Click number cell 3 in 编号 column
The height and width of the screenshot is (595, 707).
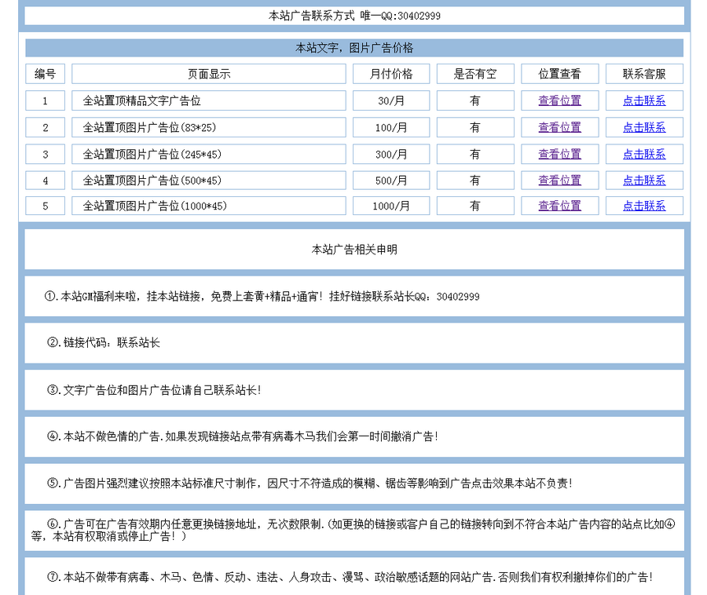point(45,154)
